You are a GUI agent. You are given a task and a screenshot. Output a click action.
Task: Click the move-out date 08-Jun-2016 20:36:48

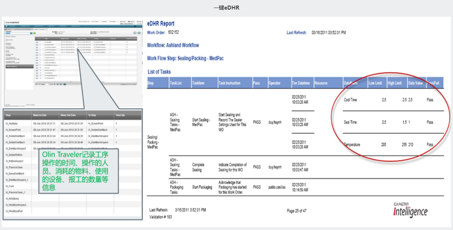coord(72,142)
